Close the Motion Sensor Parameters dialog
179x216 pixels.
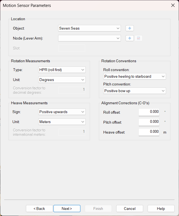[173, 6]
